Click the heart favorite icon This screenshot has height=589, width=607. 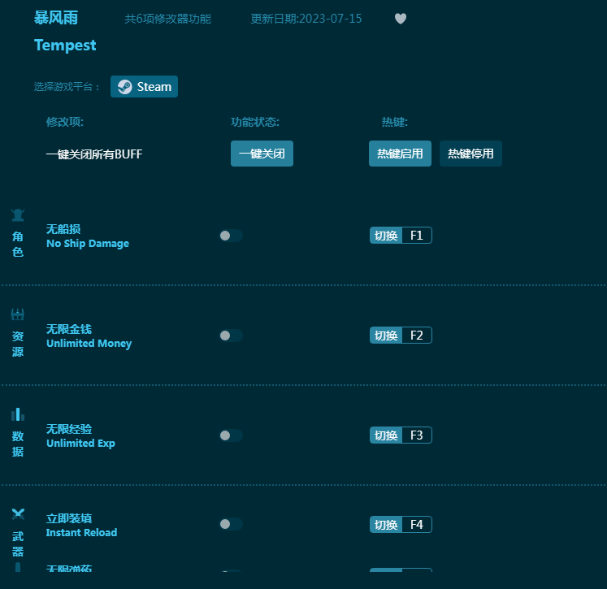tap(401, 19)
